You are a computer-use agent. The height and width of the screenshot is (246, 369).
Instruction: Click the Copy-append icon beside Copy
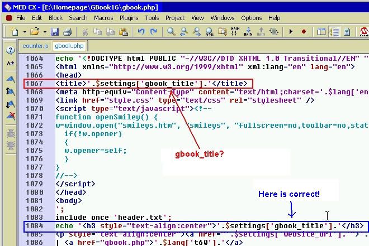[x=110, y=32]
